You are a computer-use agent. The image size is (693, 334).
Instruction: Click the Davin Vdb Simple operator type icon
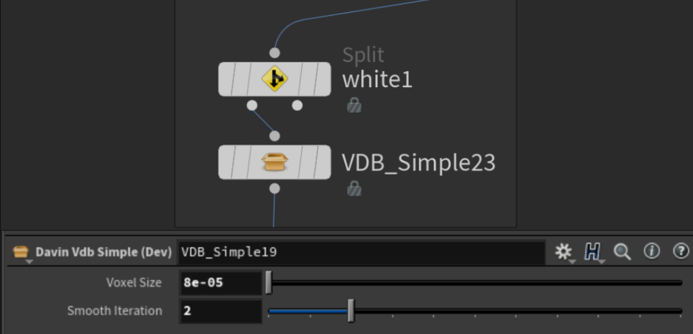click(x=21, y=252)
